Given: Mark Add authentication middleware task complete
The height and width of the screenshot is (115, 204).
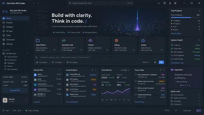Looking at the screenshot, I should (136, 74).
